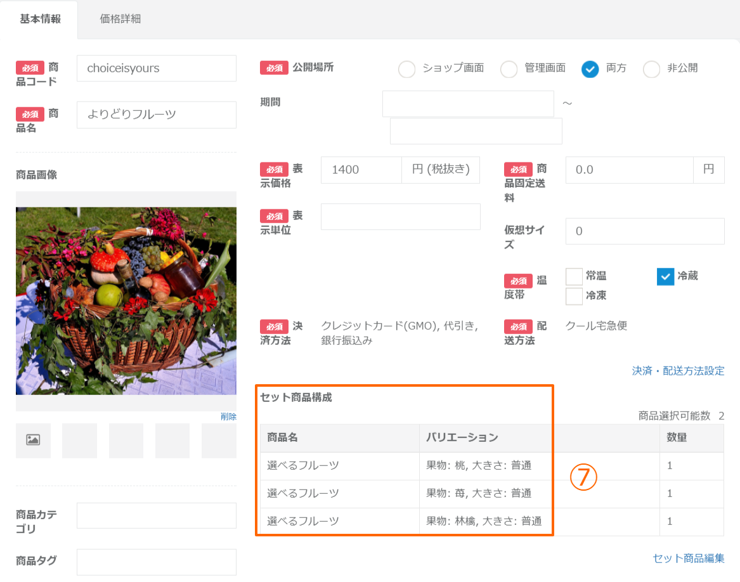The width and height of the screenshot is (740, 582).
Task: Open the 商品タグ field
Action: (156, 562)
